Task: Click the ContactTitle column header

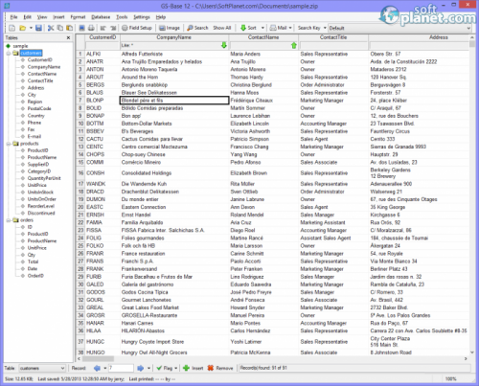Action: click(333, 37)
